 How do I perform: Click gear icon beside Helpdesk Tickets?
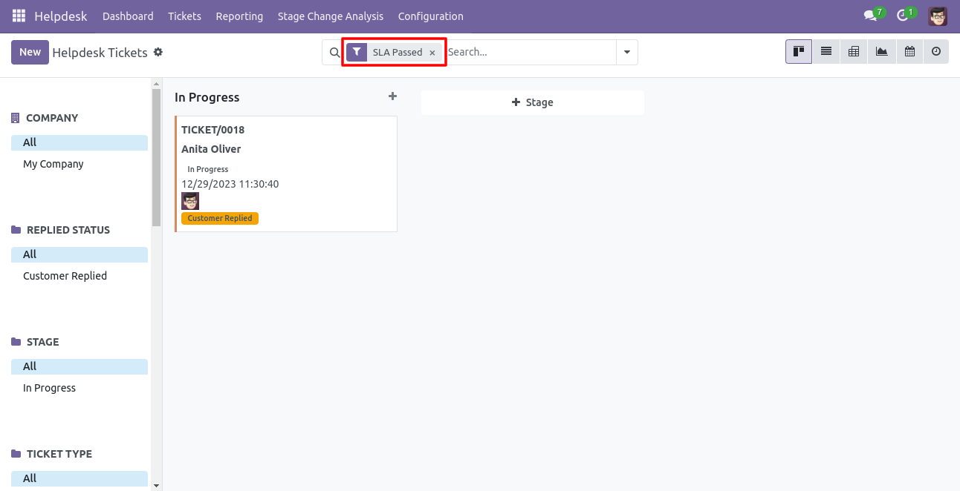click(x=158, y=52)
